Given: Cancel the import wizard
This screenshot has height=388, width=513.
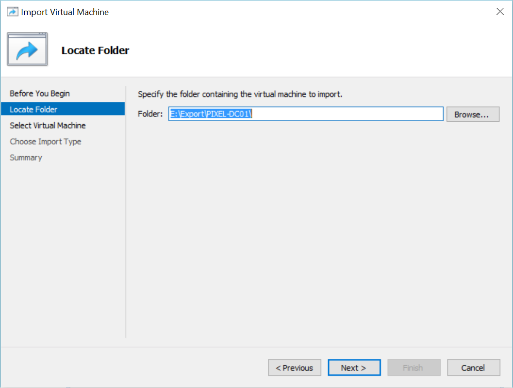Looking at the screenshot, I should pyautogui.click(x=473, y=368).
